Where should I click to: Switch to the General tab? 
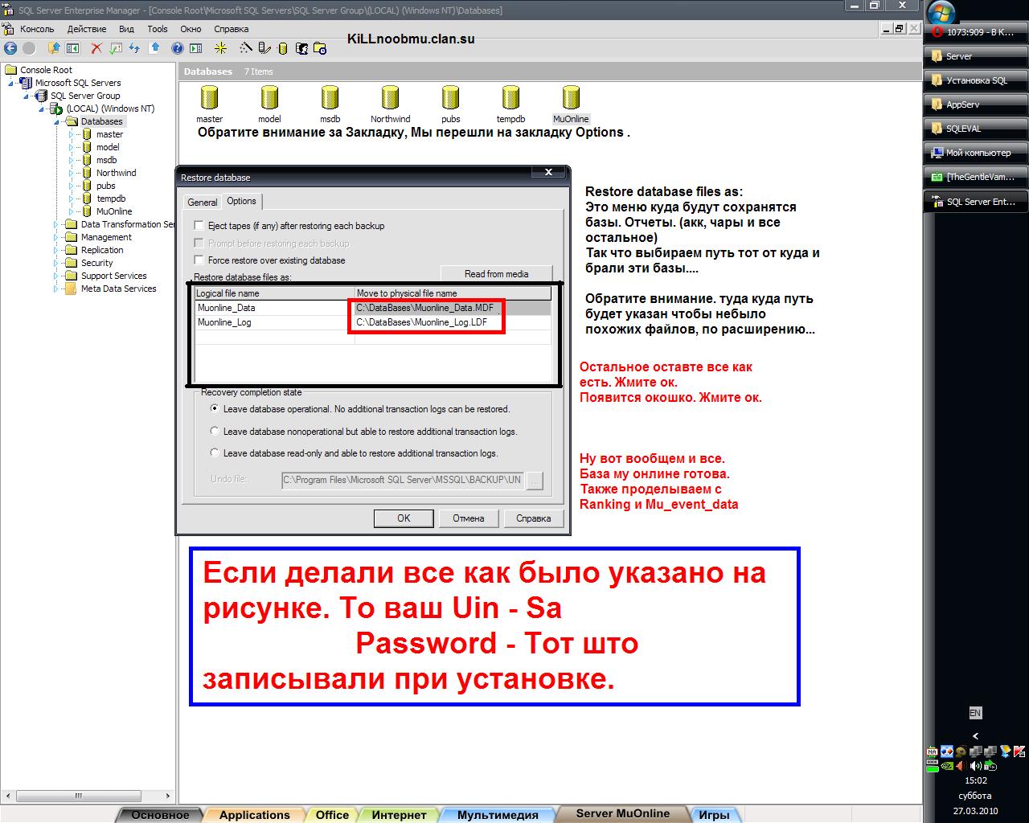(x=202, y=203)
